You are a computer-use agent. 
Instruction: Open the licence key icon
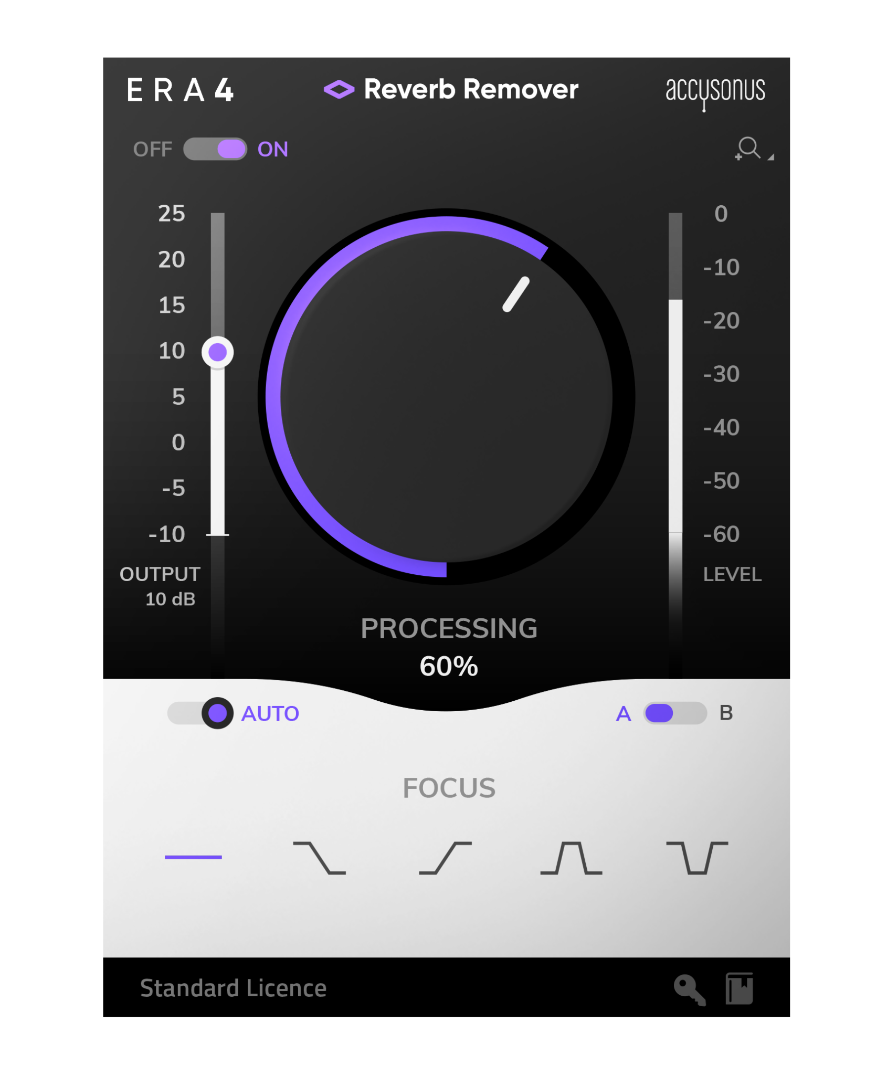point(689,989)
